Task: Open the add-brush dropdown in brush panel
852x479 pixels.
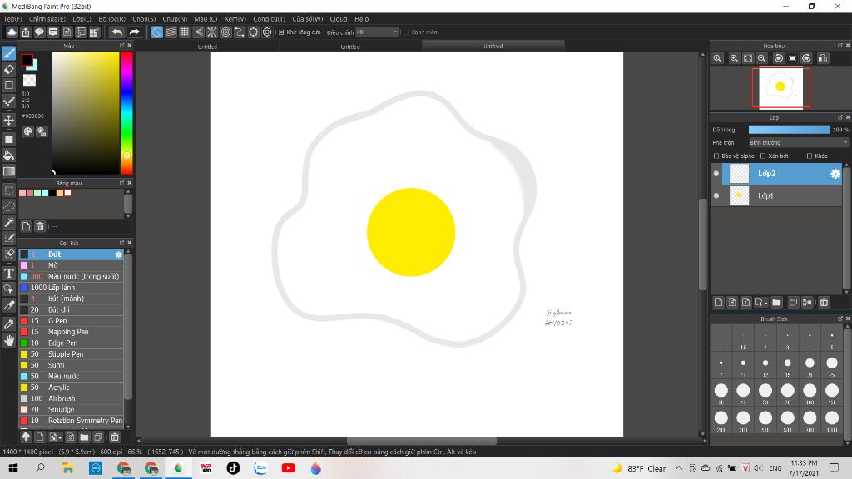Action: pos(55,437)
